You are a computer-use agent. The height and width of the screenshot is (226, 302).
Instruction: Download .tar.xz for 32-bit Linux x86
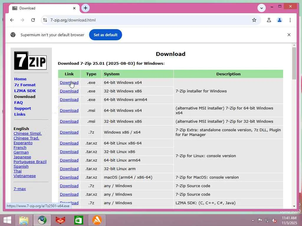tap(69, 152)
